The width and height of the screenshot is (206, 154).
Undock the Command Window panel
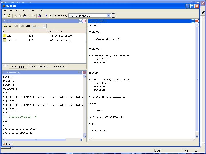pos(193,21)
